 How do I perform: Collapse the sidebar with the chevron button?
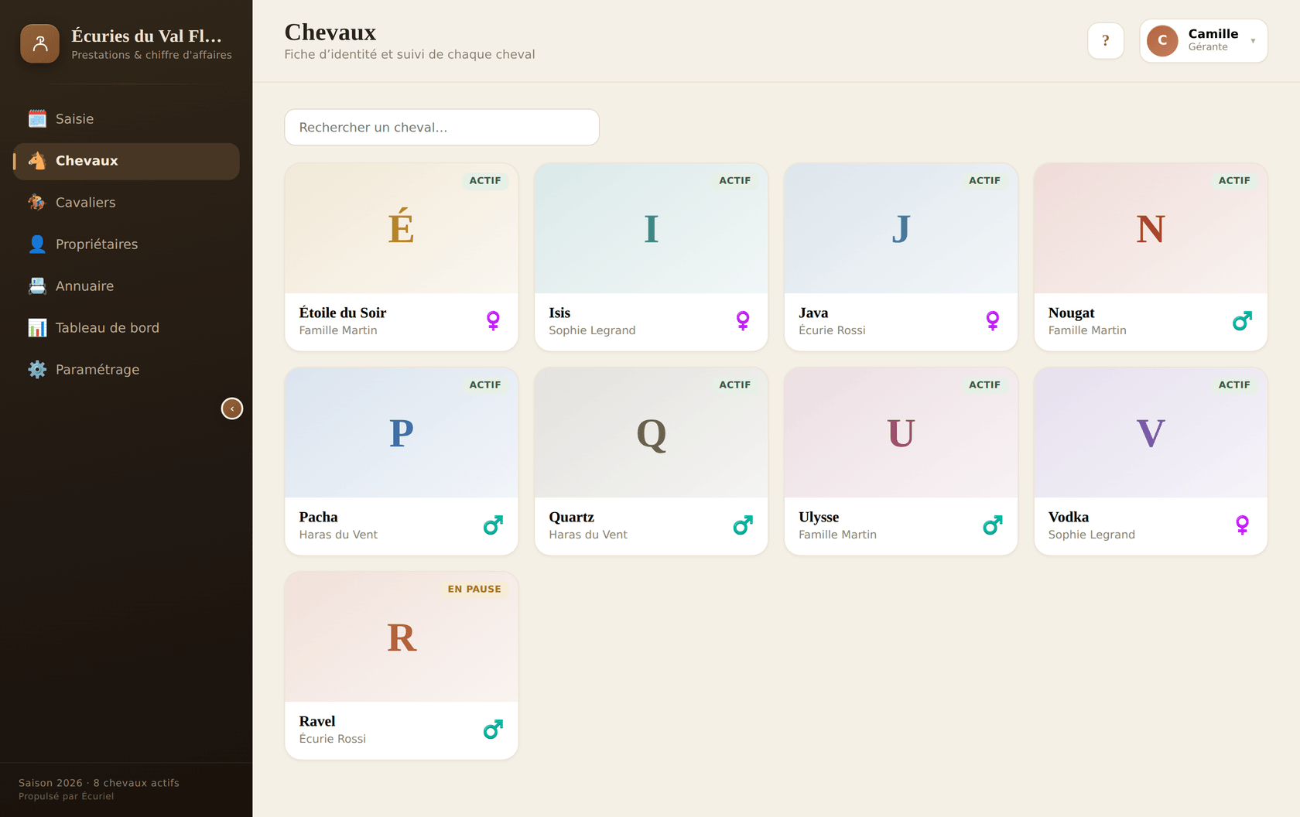click(x=232, y=408)
